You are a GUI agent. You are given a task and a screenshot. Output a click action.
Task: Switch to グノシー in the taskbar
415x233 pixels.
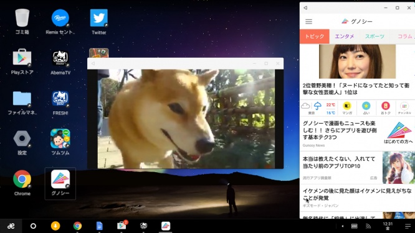click(x=166, y=226)
